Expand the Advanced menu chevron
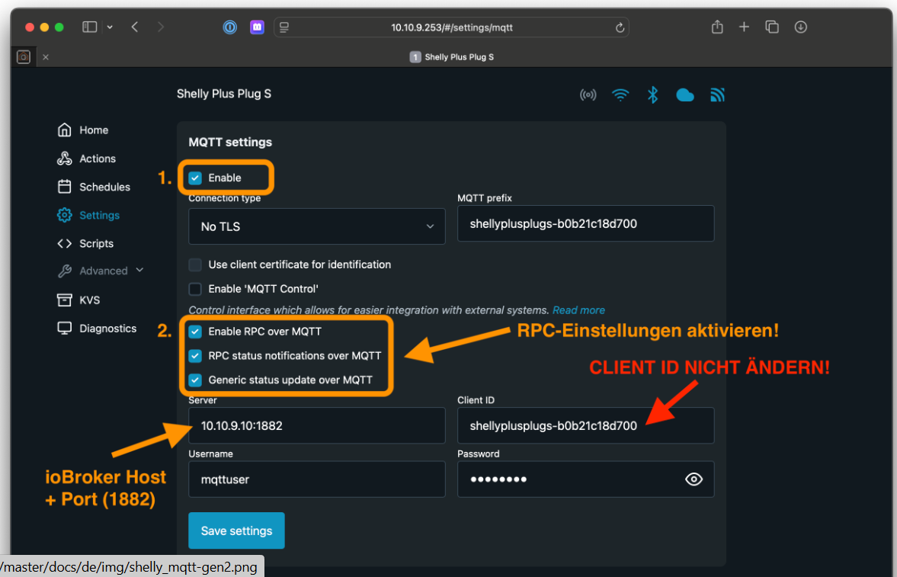Image resolution: width=897 pixels, height=577 pixels. coord(139,270)
